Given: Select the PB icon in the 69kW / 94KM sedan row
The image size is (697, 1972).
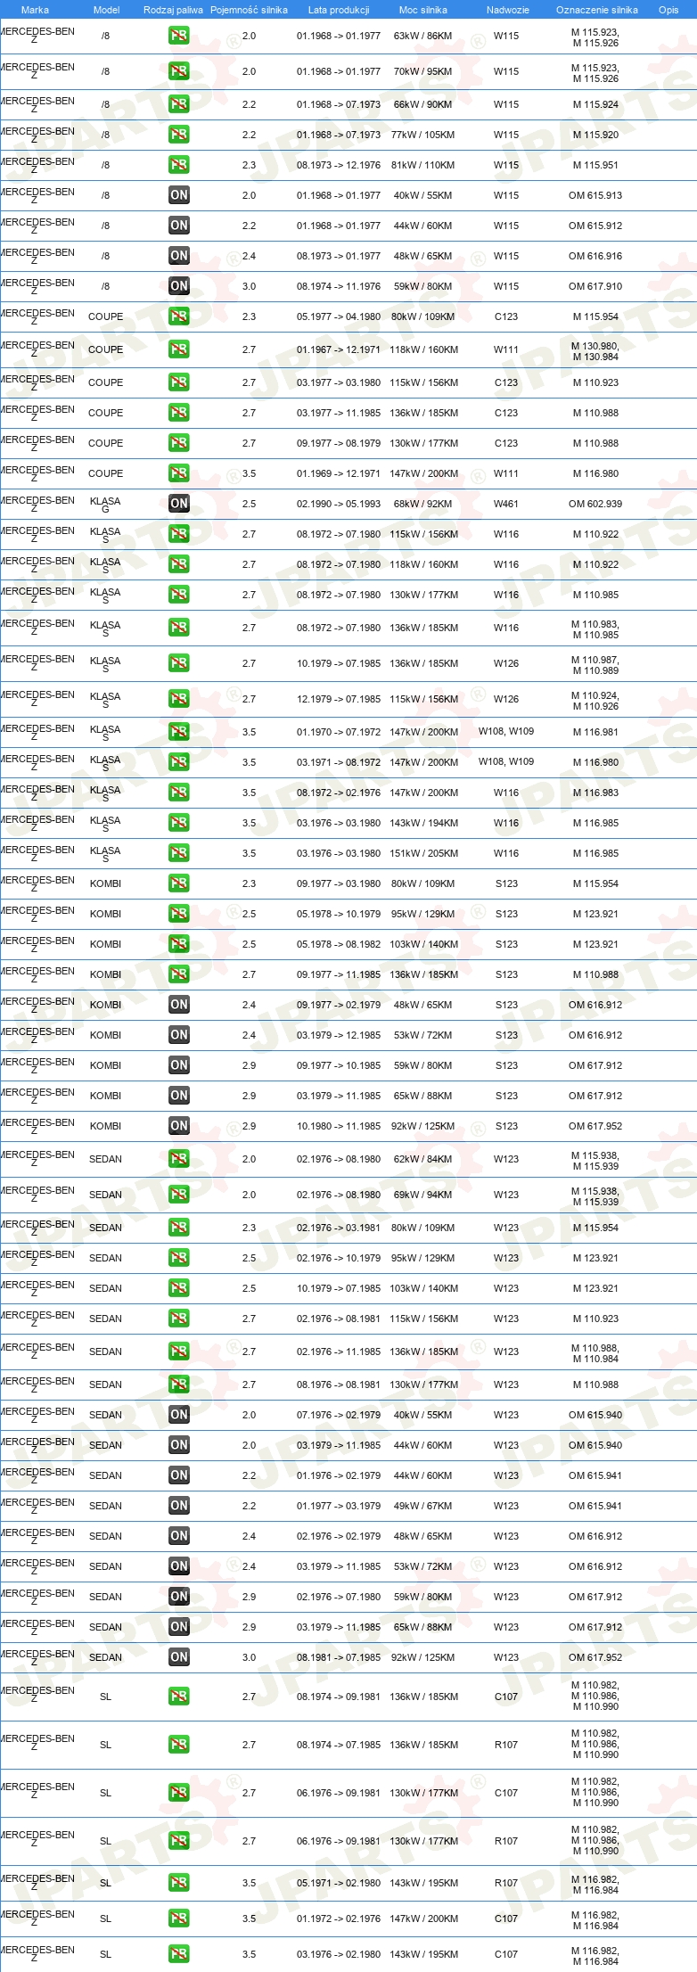Looking at the screenshot, I should [x=179, y=1196].
